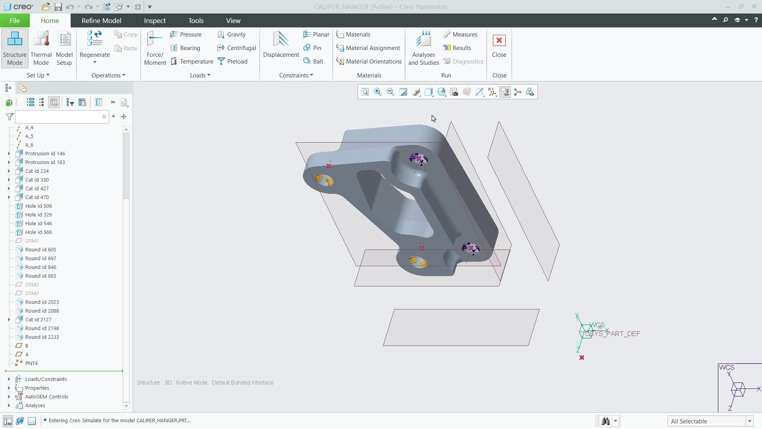Toggle the datum plane display filter icon
762x429 pixels.
pyautogui.click(x=479, y=92)
